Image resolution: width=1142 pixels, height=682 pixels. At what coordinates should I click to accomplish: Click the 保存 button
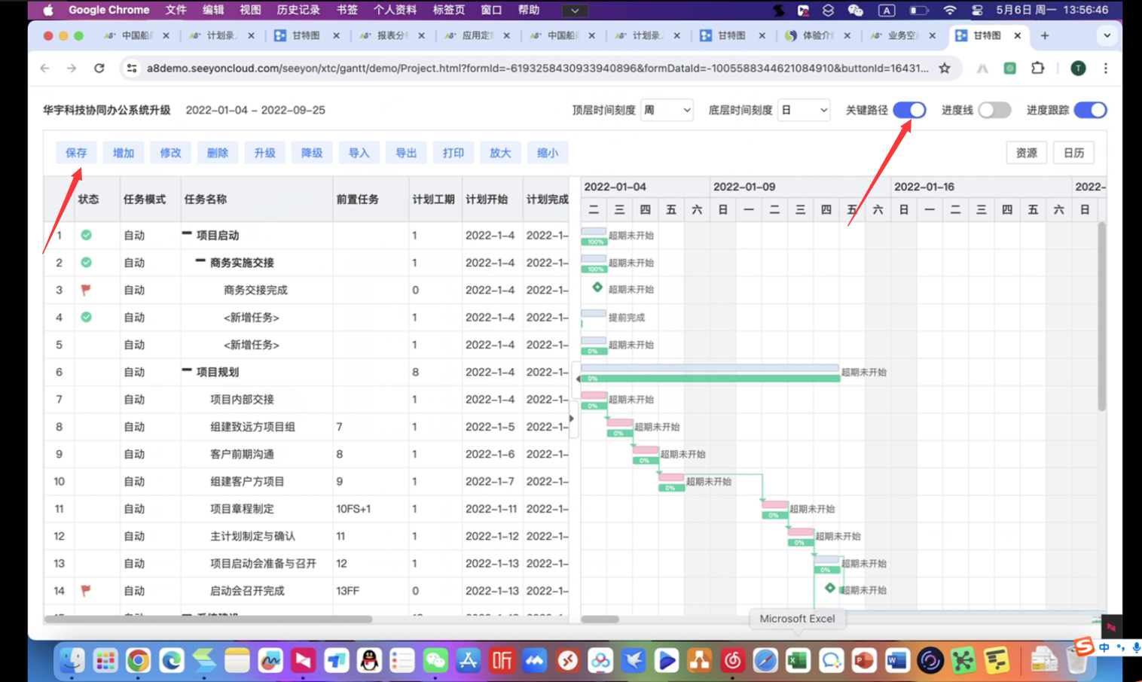click(76, 153)
